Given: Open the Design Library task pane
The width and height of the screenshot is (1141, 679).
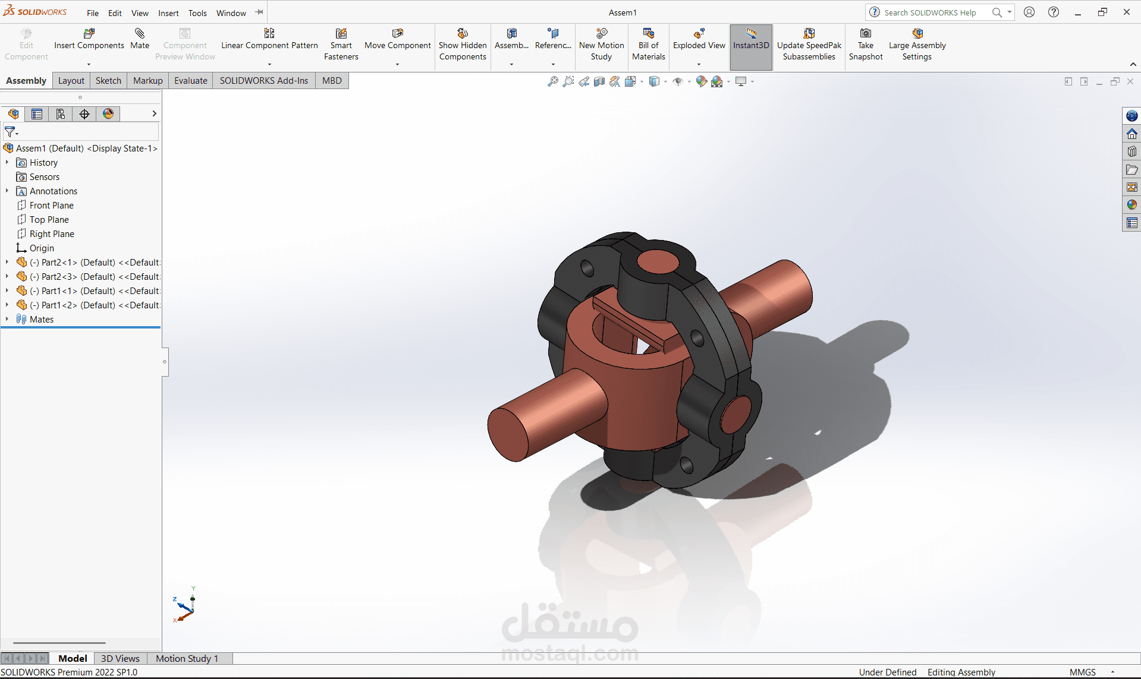Looking at the screenshot, I should pos(1132,151).
